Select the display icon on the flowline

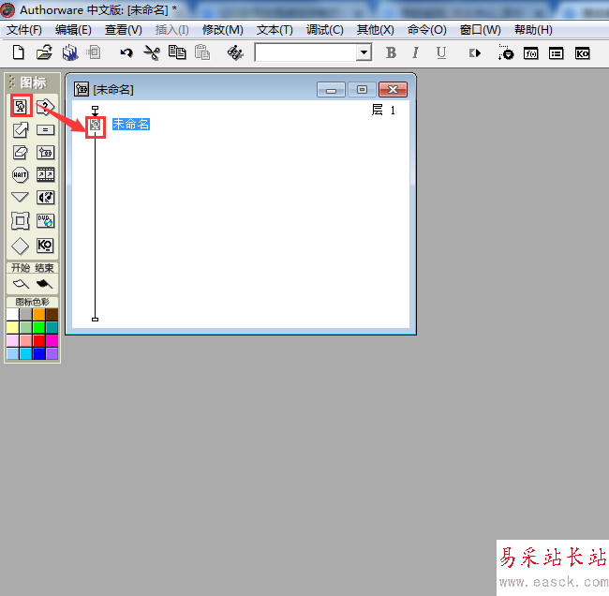point(96,125)
